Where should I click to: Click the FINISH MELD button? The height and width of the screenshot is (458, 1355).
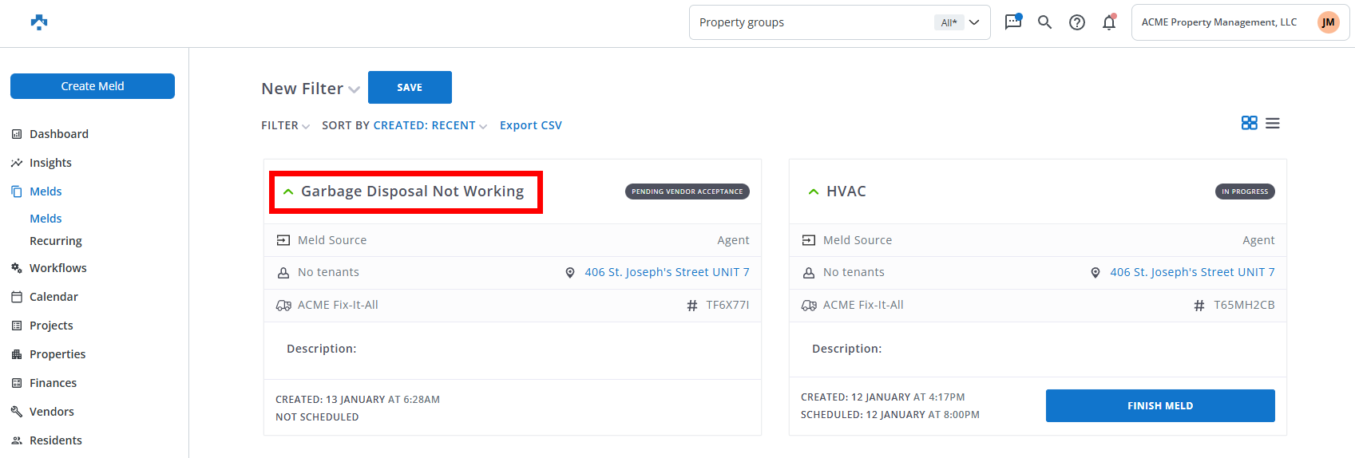[1159, 405]
